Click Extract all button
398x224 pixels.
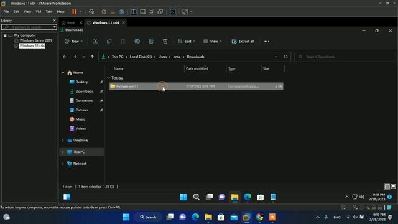click(x=243, y=42)
